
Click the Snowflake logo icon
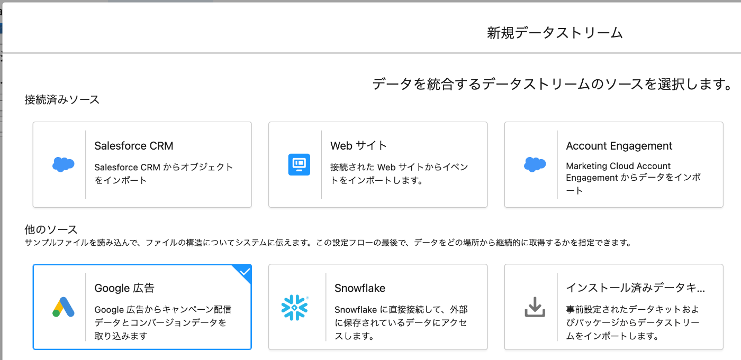tap(295, 307)
